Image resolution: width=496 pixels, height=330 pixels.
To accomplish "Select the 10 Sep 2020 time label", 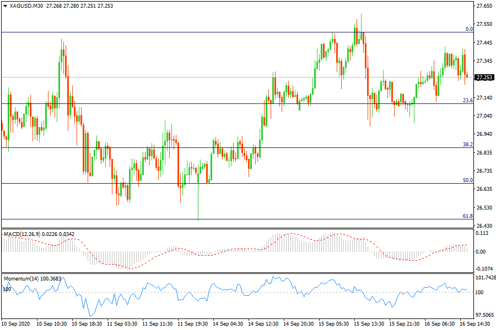I will tap(16, 324).
